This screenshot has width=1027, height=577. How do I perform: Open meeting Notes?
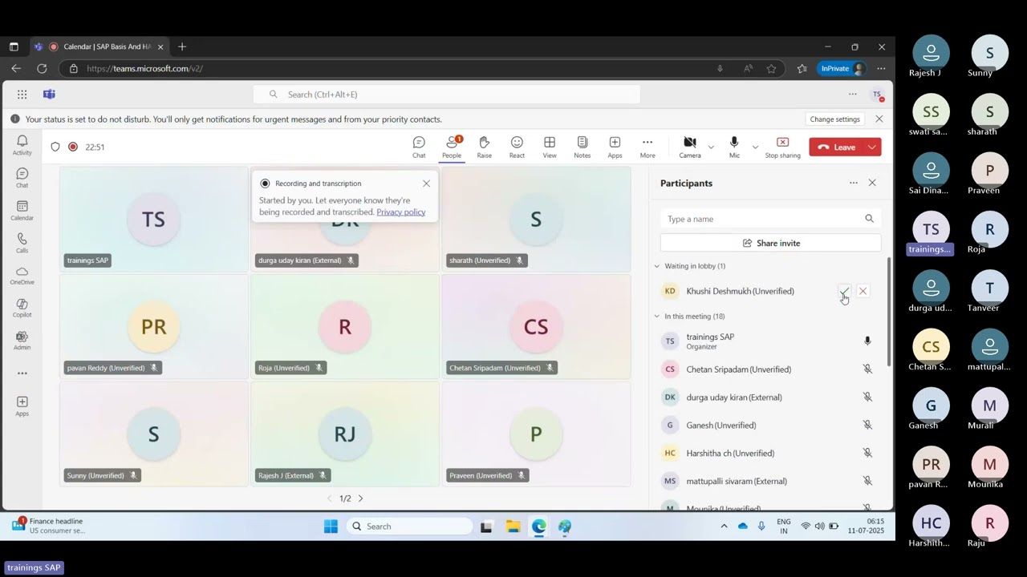click(582, 147)
